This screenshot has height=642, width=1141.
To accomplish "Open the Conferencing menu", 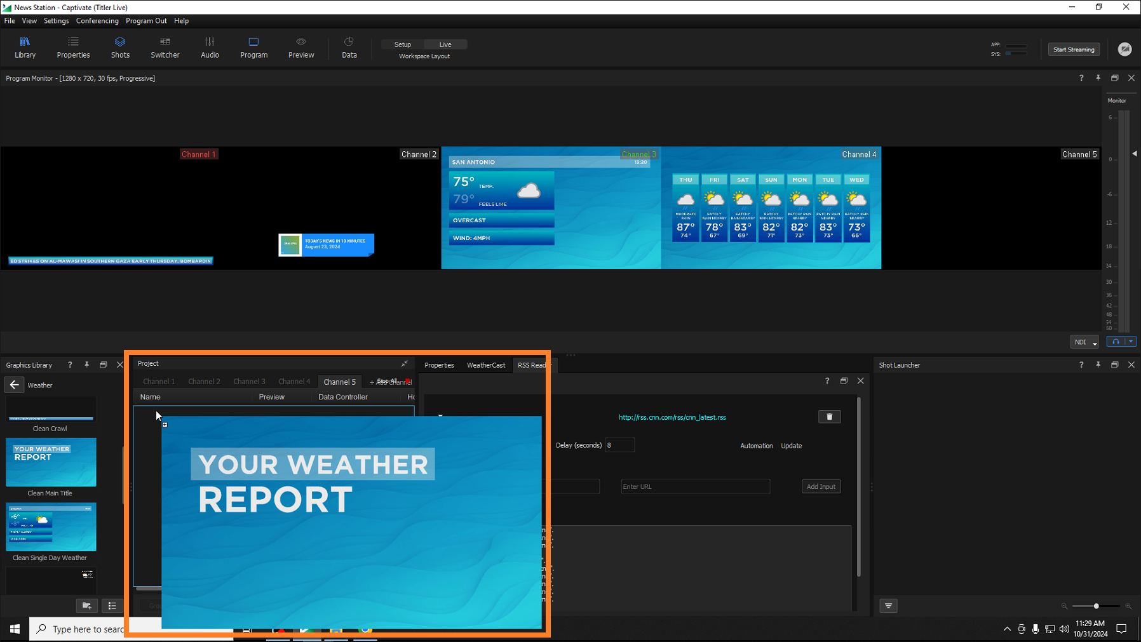I will point(97,21).
